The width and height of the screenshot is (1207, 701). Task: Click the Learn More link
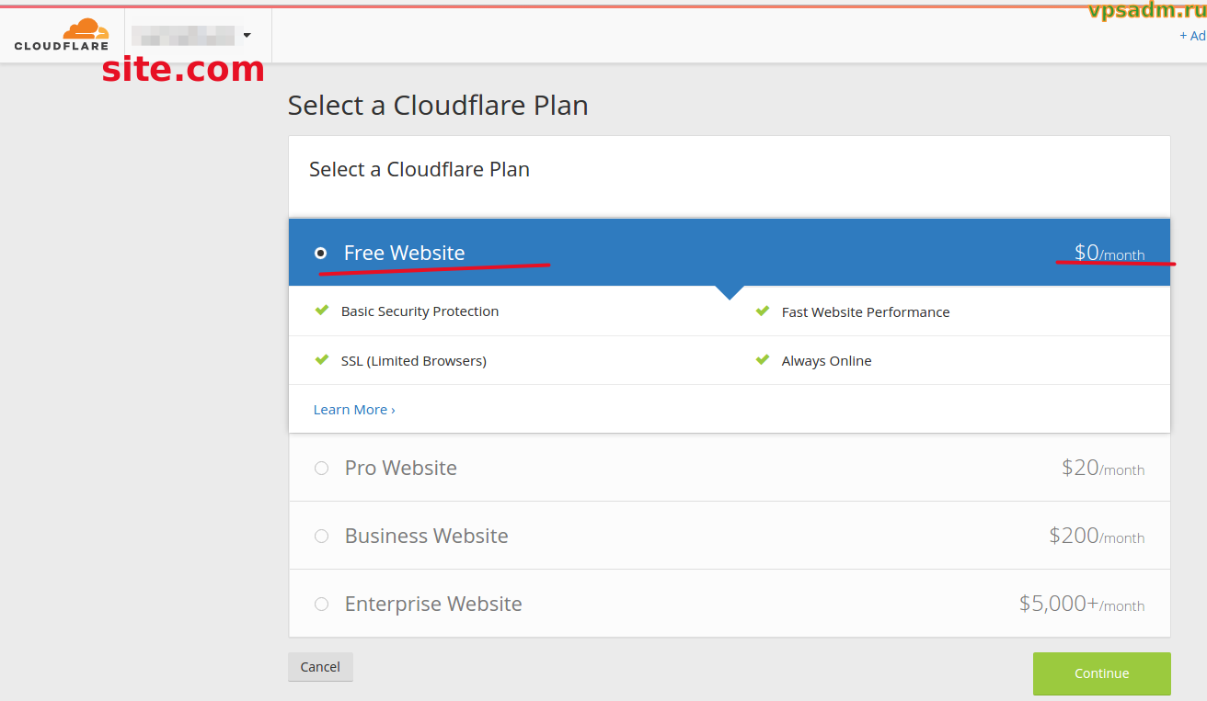(354, 410)
